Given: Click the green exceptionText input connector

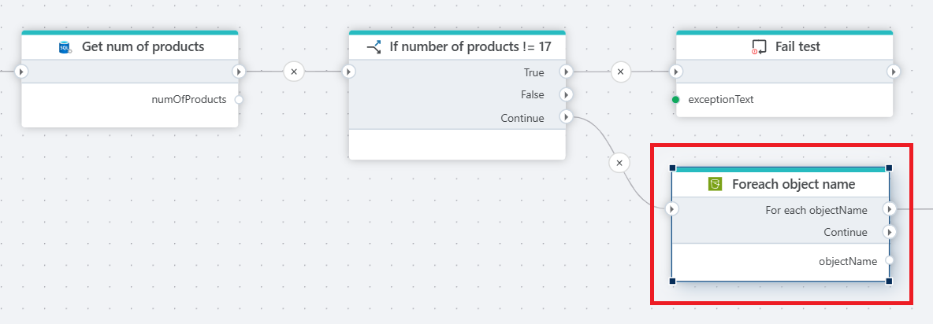Looking at the screenshot, I should coord(676,100).
